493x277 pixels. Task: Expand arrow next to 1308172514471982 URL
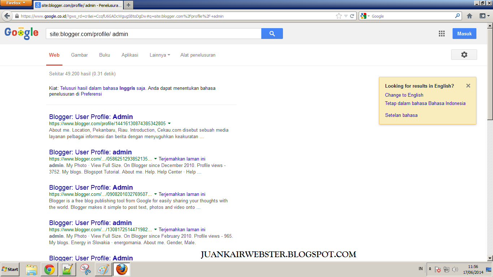156,229
